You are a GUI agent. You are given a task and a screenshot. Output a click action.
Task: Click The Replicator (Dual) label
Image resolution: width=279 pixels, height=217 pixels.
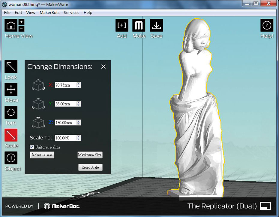(x=222, y=206)
